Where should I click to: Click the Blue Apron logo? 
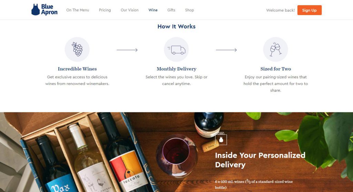44,10
